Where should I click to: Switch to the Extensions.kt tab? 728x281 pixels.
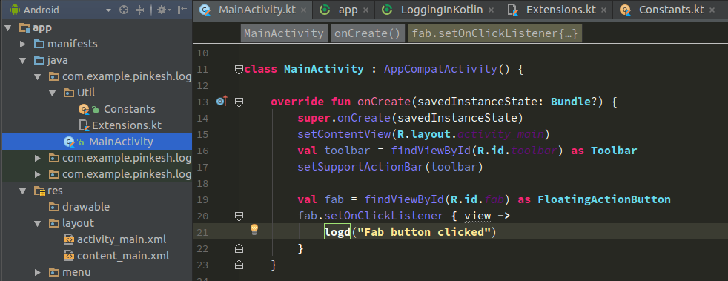pos(556,10)
